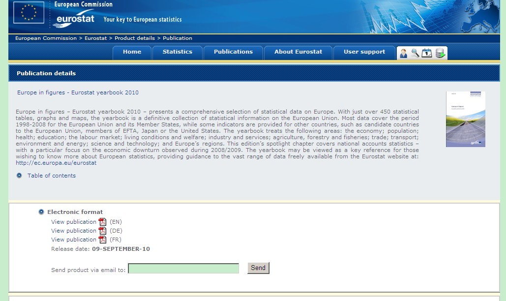Click the European Commission flag logo
This screenshot has width=506, height=301.
click(29, 13)
